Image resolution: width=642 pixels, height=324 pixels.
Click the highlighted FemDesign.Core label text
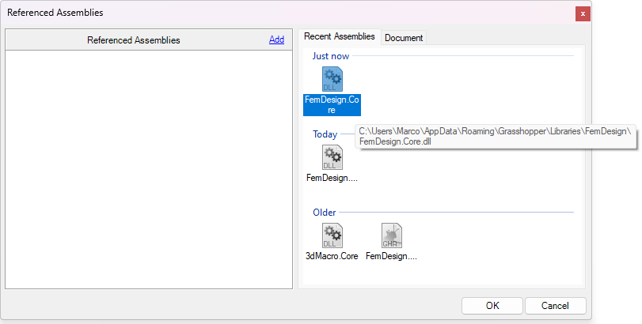[x=332, y=105]
